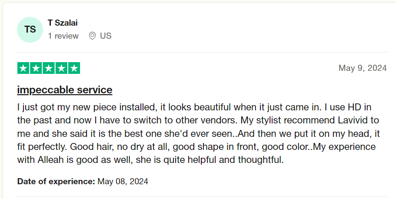Click the fourth green rating star
396x199 pixels.
[61, 68]
